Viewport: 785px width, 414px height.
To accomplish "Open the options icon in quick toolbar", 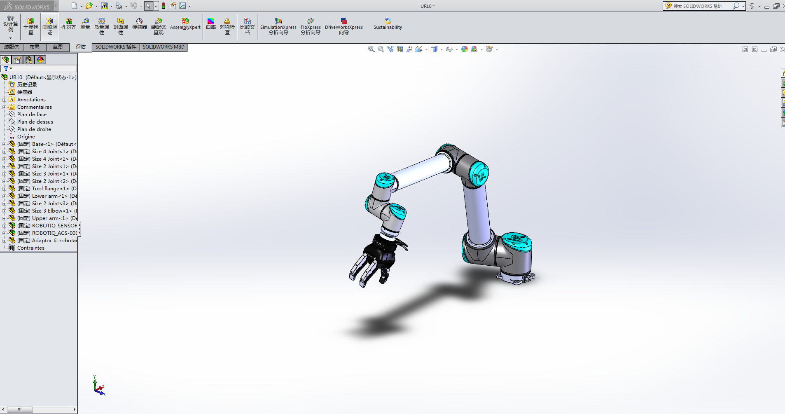I will coord(182,6).
